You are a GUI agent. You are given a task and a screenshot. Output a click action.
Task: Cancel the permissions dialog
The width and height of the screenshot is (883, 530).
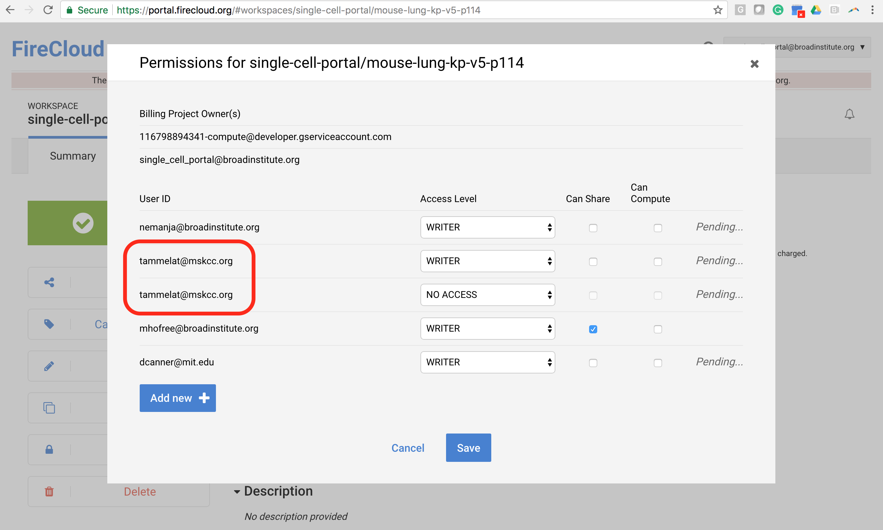[408, 448]
